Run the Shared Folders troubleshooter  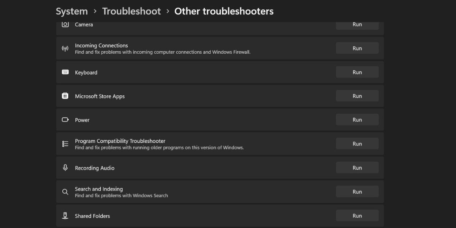tap(357, 215)
